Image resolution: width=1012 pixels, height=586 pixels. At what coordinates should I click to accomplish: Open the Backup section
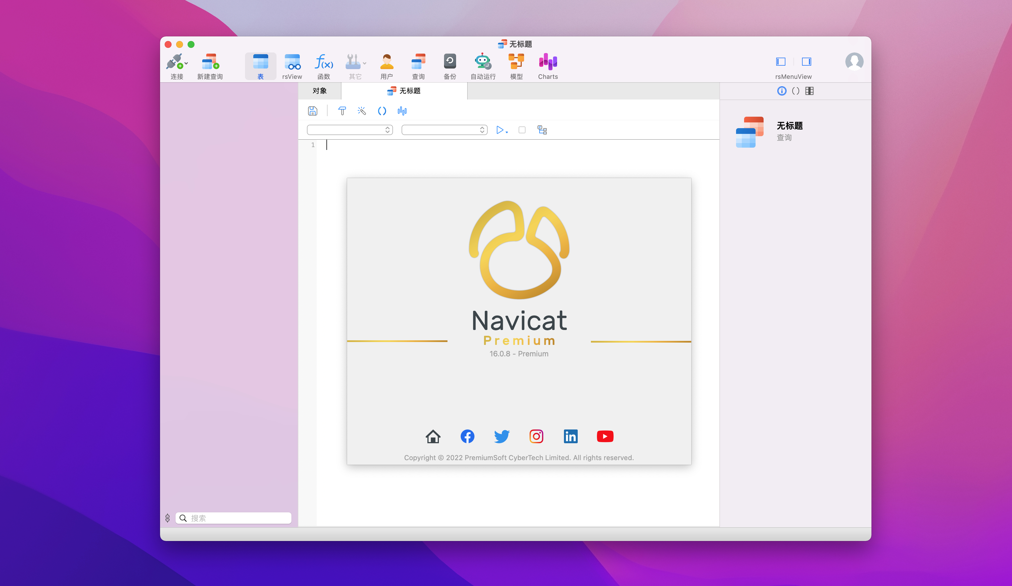pos(449,62)
